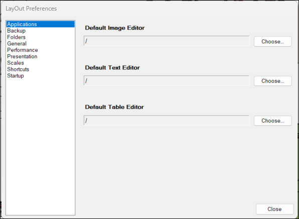Click the Default Image Editor path field
The height and width of the screenshot is (219, 299).
tap(167, 41)
